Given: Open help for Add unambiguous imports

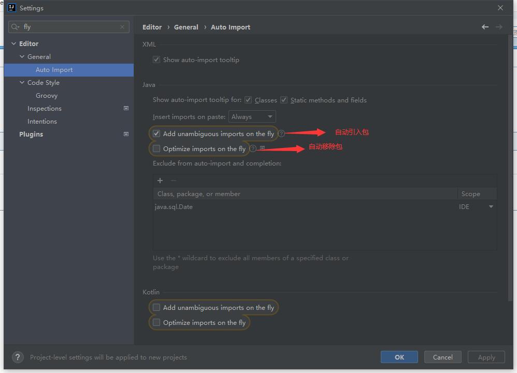Looking at the screenshot, I should [x=281, y=133].
